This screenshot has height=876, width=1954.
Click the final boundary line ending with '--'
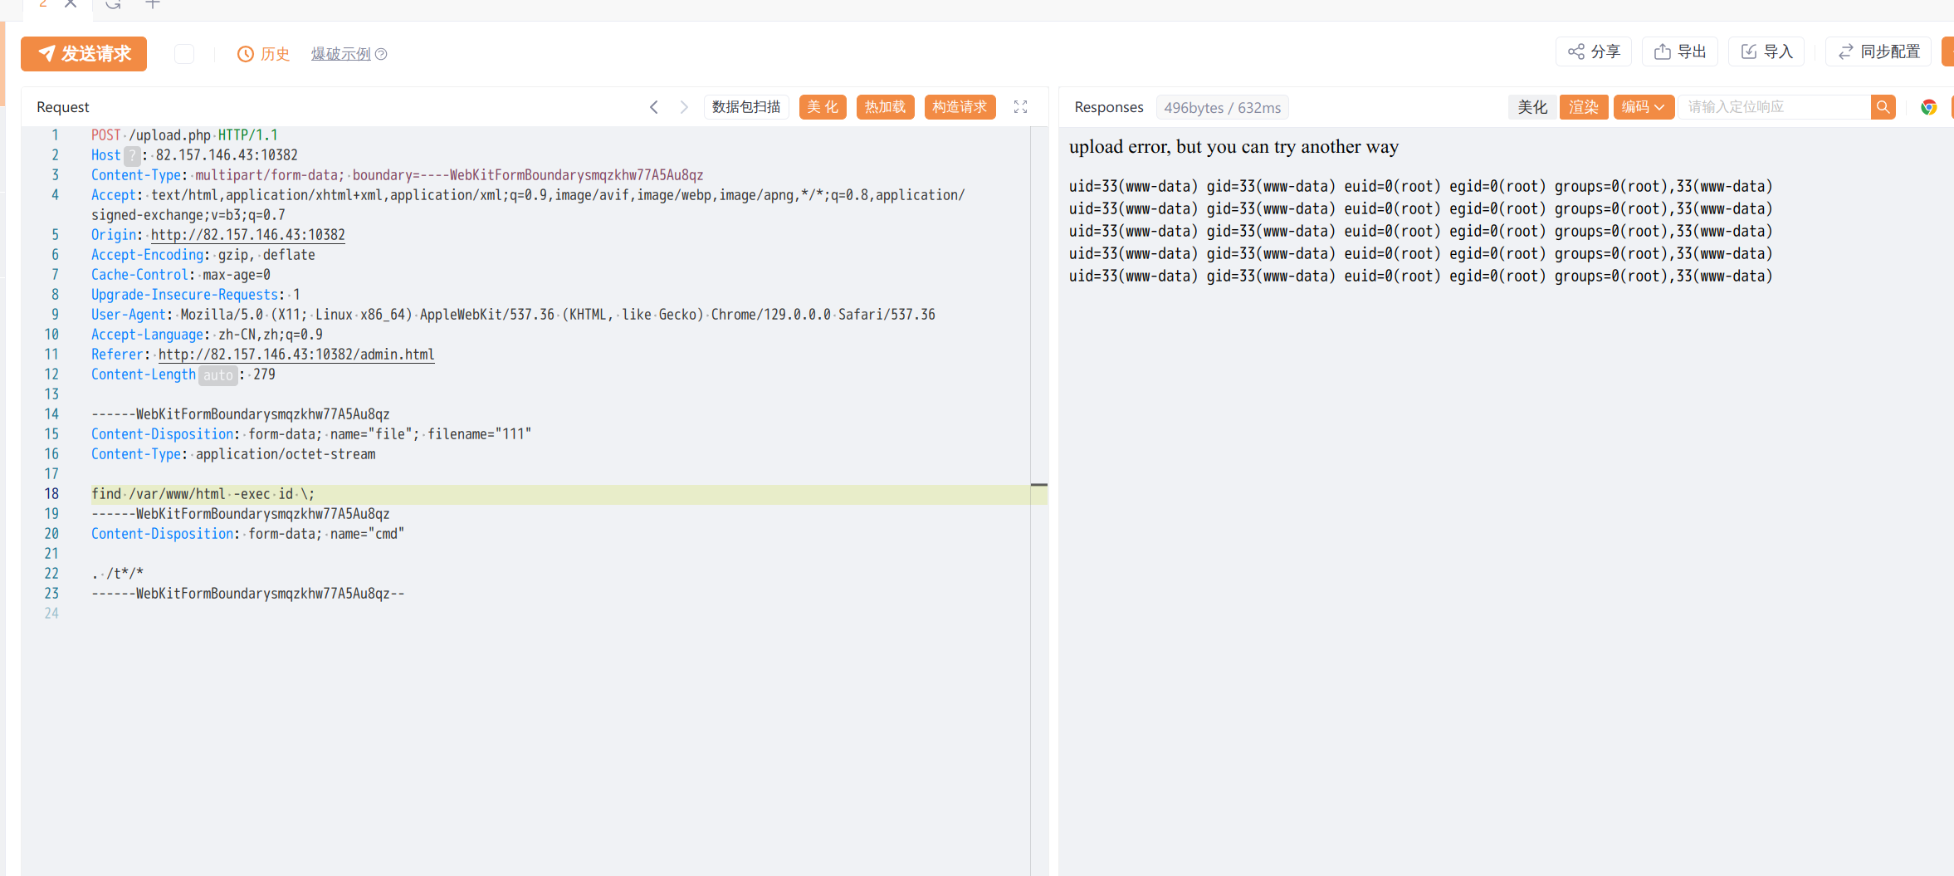[x=248, y=594]
